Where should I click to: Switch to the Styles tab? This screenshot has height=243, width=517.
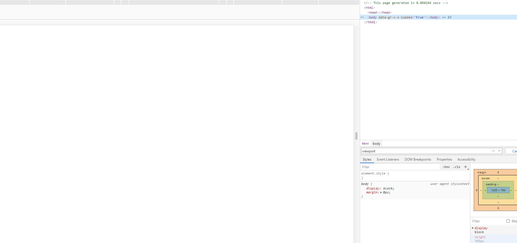(x=367, y=159)
